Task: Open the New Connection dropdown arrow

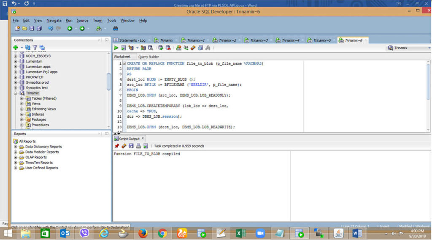Action: [x=22, y=47]
